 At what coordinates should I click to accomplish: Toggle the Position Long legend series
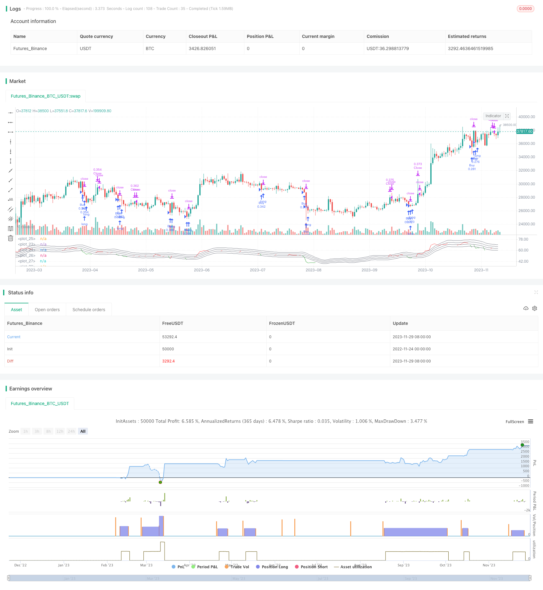pyautogui.click(x=272, y=567)
